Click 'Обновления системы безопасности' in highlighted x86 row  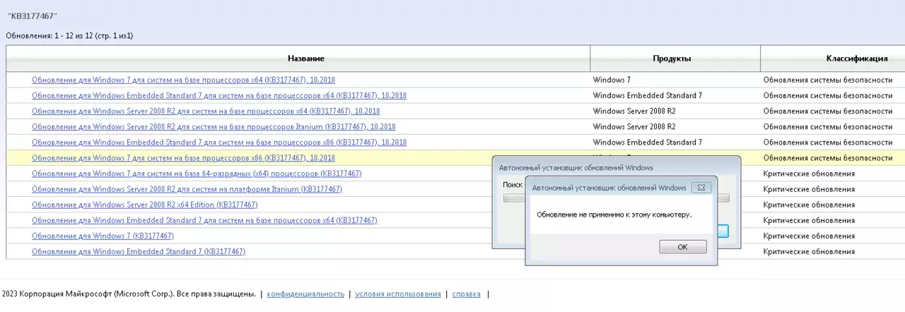[828, 157]
